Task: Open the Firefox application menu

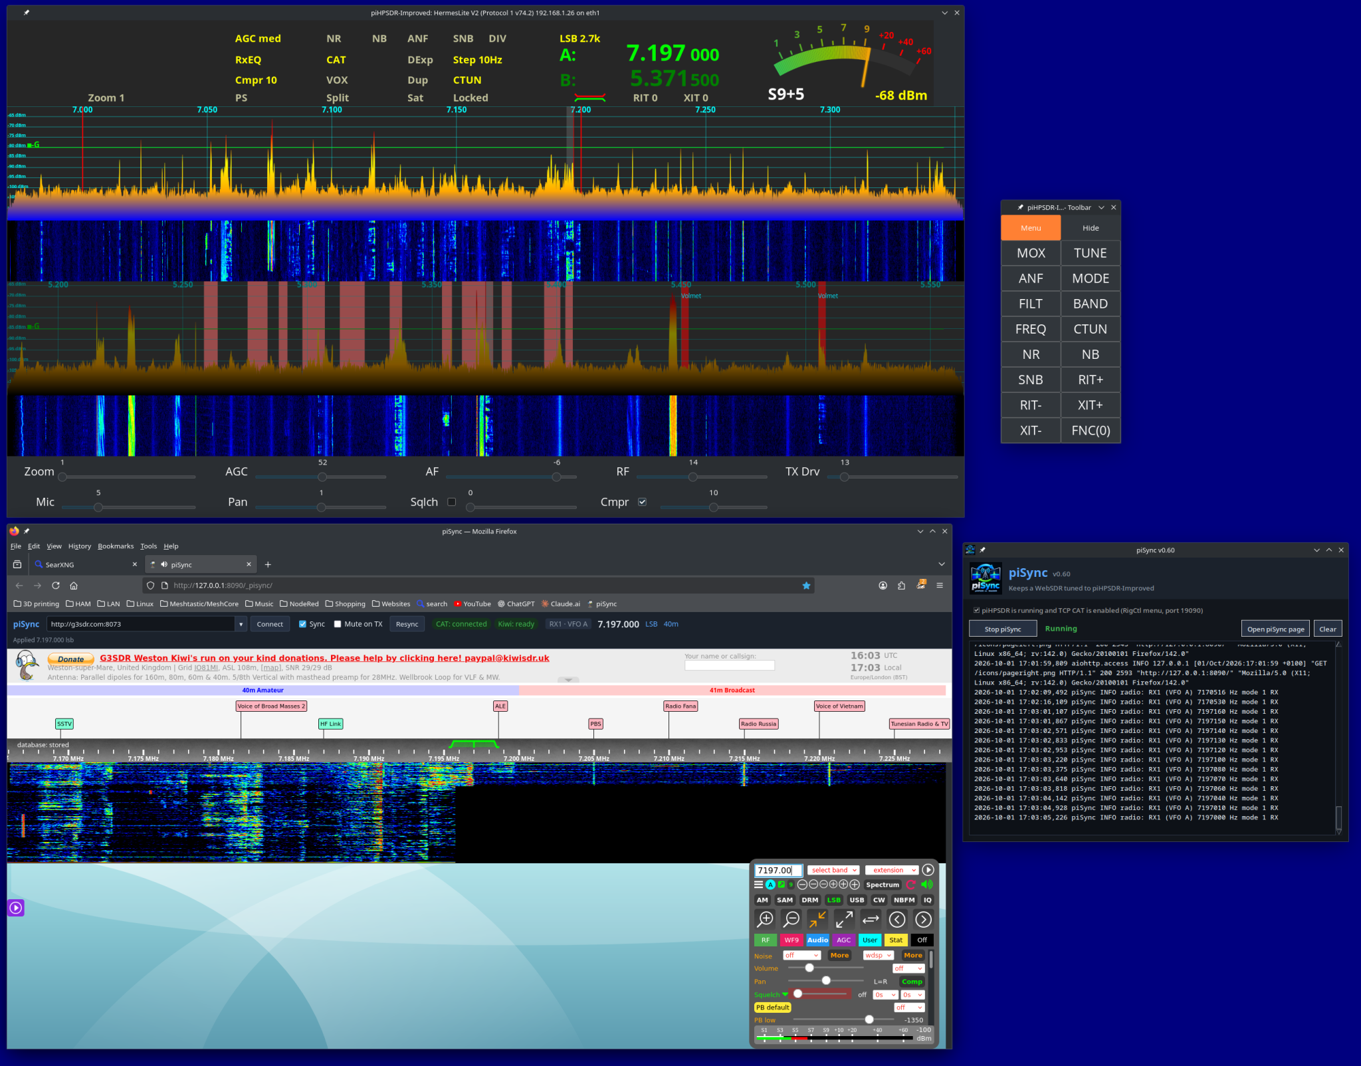Action: coord(940,586)
